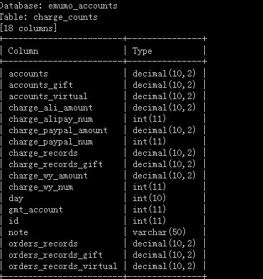Click the charge_alipay_num column entry
The height and width of the screenshot is (279, 263).
(50, 119)
